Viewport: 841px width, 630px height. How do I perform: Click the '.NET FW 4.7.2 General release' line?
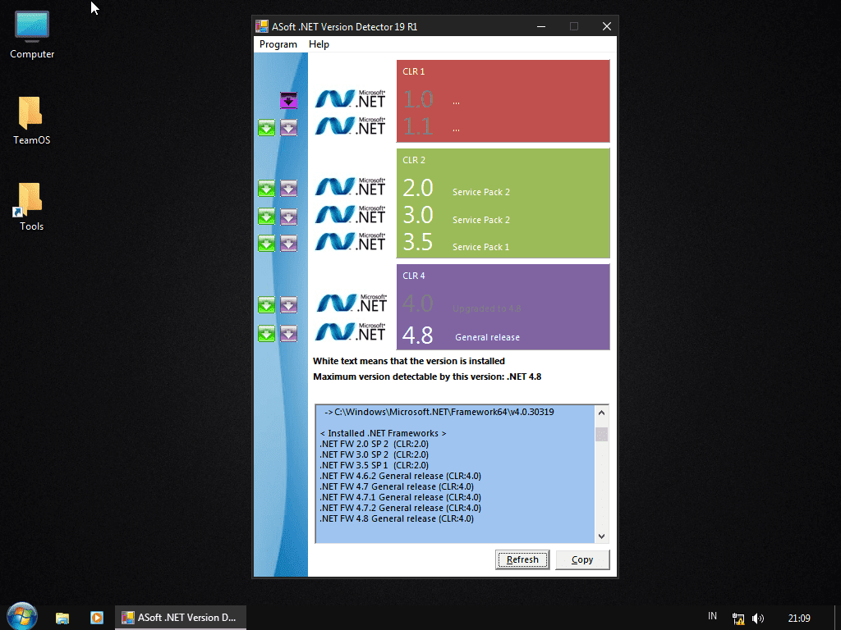(x=400, y=509)
